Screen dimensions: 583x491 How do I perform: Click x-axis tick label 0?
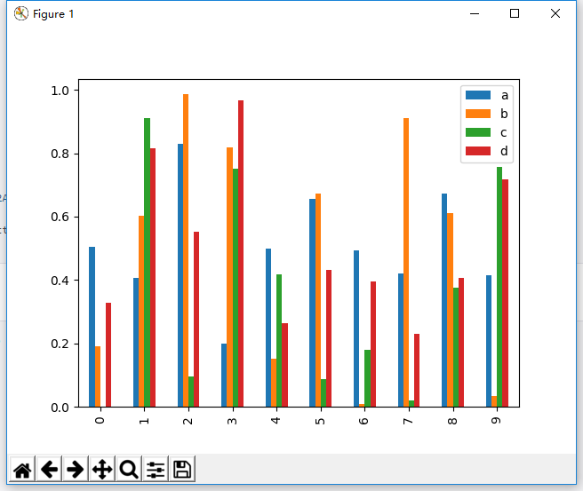point(100,421)
